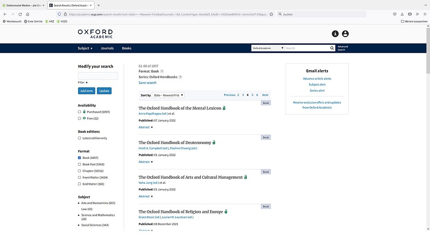Check the Book Part format checkbox
The image size is (430, 242).
pyautogui.click(x=79, y=164)
